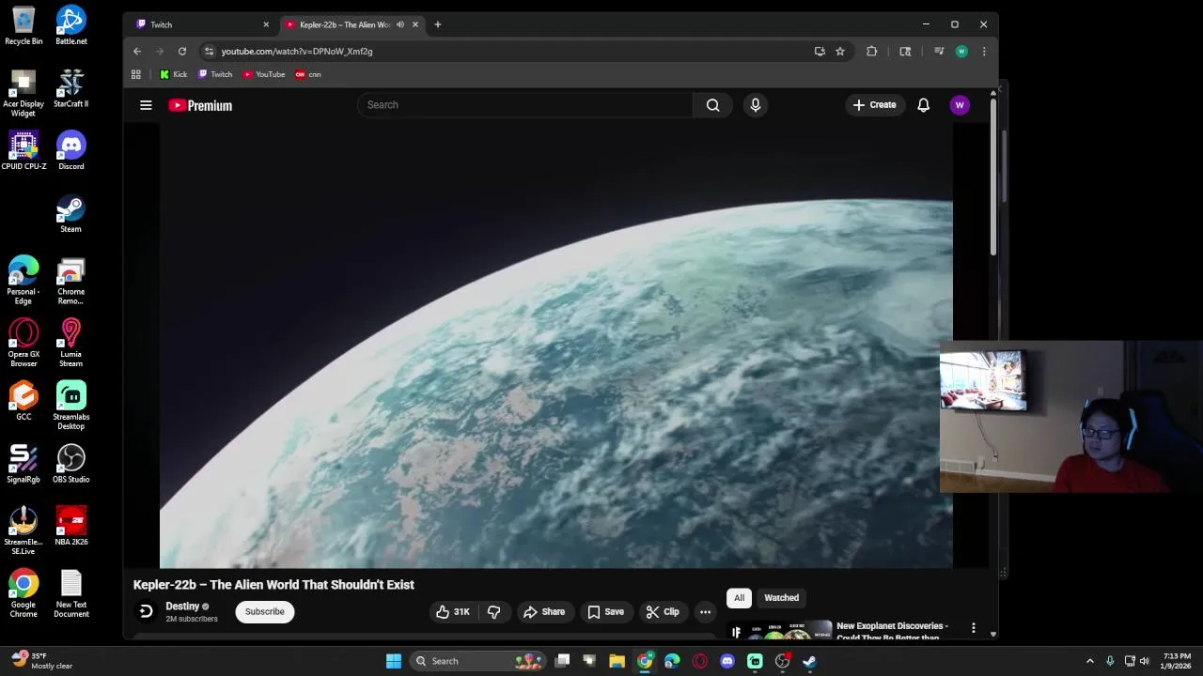1203x676 pixels.
Task: Open NBA 2K26 desktop shortcut
Action: 71,527
